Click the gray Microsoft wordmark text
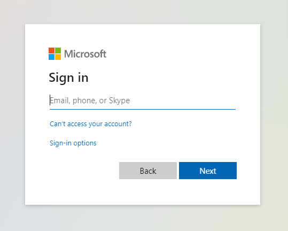The height and width of the screenshot is (231, 288). [x=85, y=54]
